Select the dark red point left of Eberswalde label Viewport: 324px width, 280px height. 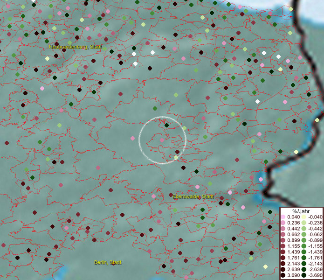[171, 195]
